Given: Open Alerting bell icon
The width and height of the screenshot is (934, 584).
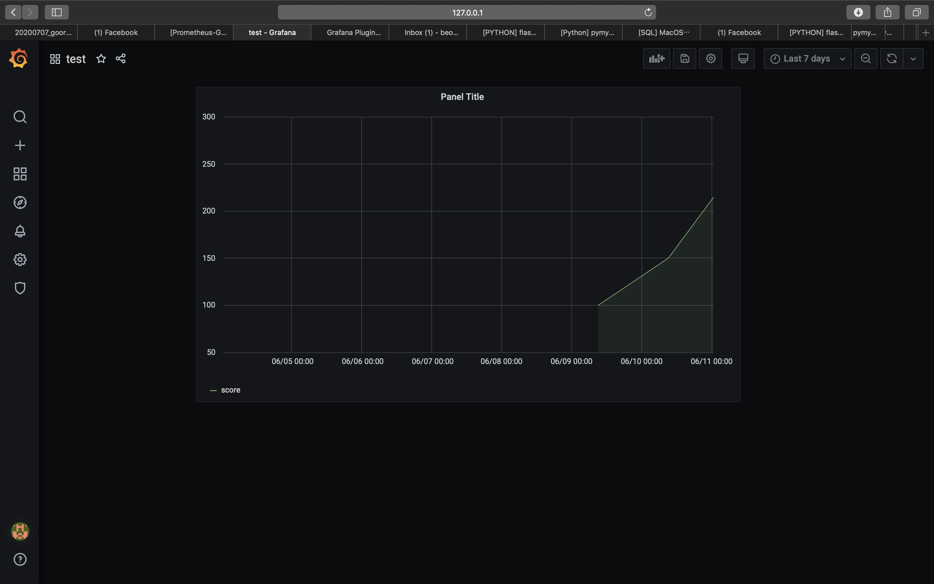Looking at the screenshot, I should coord(20,231).
